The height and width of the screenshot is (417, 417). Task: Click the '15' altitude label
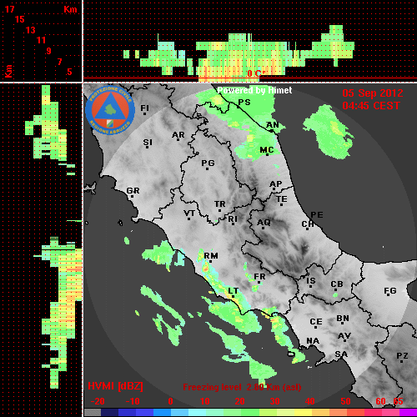pyautogui.click(x=20, y=19)
